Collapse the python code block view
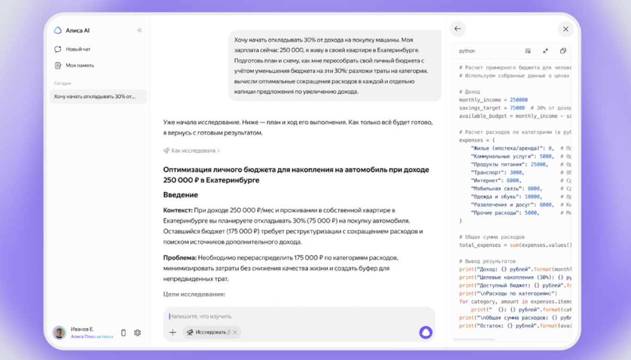The width and height of the screenshot is (631, 360). [x=546, y=51]
